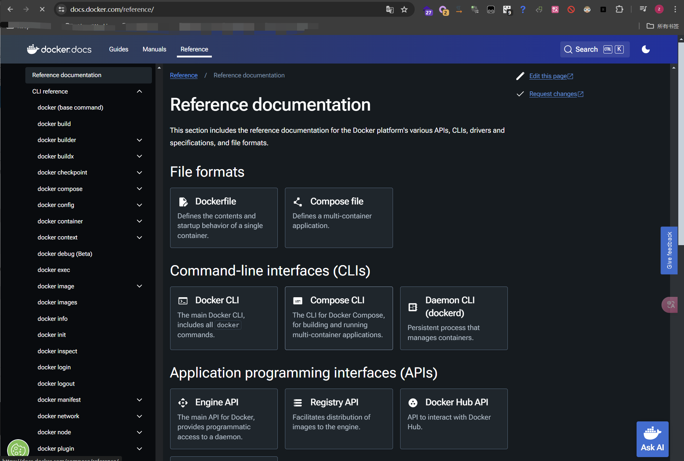Click the checkmark icon beside Request changes
This screenshot has width=684, height=461.
[520, 94]
